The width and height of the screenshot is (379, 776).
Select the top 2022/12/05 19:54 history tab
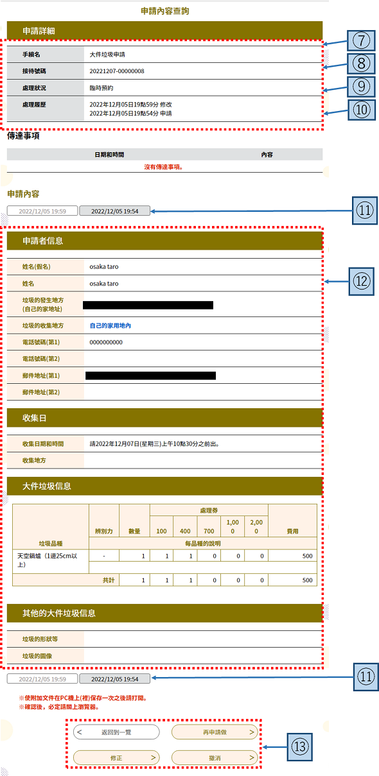[115, 211]
